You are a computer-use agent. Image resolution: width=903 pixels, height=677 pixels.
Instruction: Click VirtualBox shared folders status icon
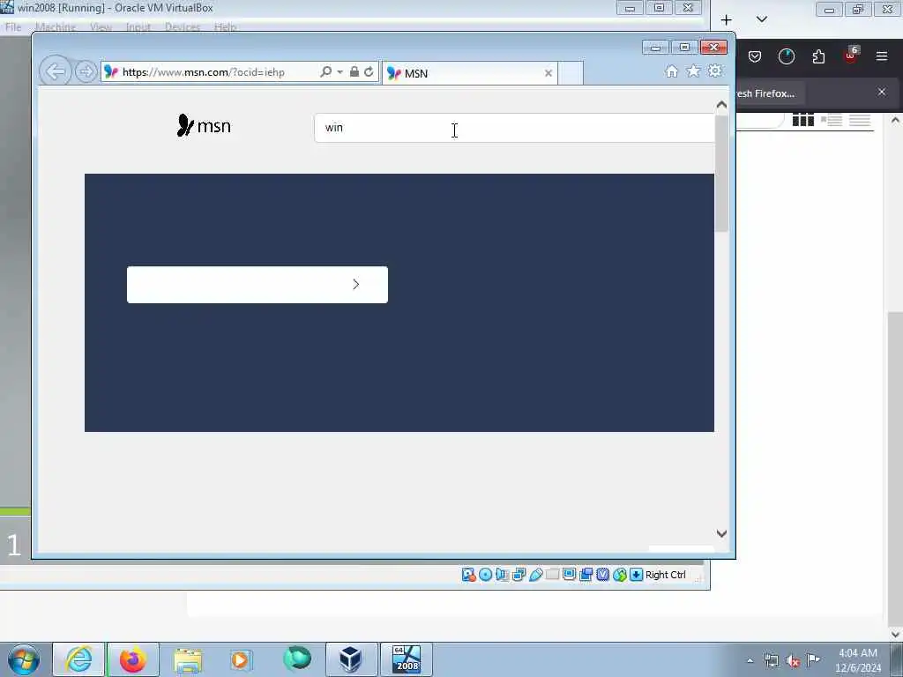pyautogui.click(x=552, y=575)
